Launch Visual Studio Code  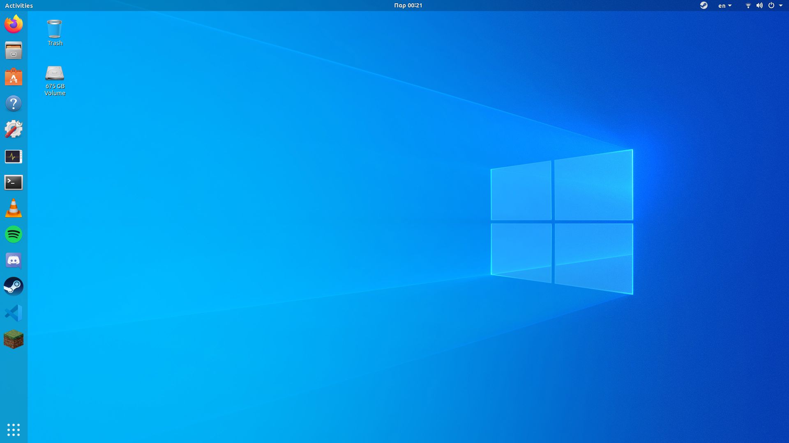click(14, 313)
